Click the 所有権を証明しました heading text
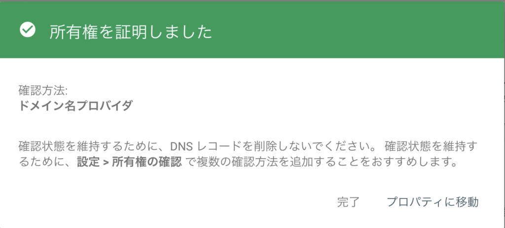 (130, 32)
